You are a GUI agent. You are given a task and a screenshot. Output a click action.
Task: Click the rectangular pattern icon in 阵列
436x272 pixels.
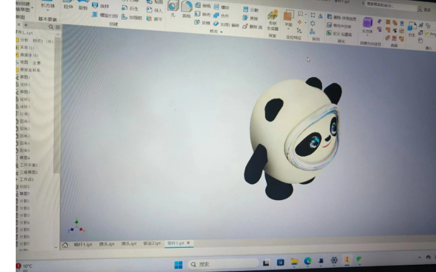[313, 15]
